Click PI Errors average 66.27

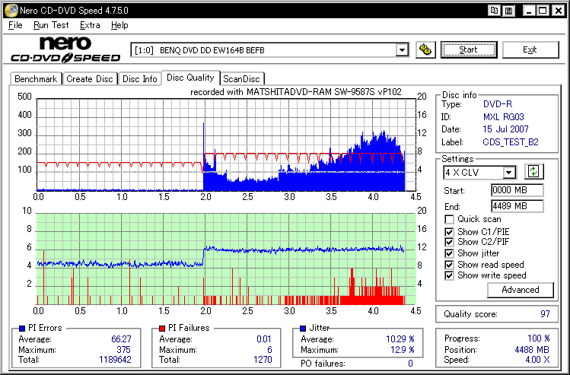[x=121, y=339]
